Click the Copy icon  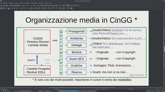click(x=17, y=6)
